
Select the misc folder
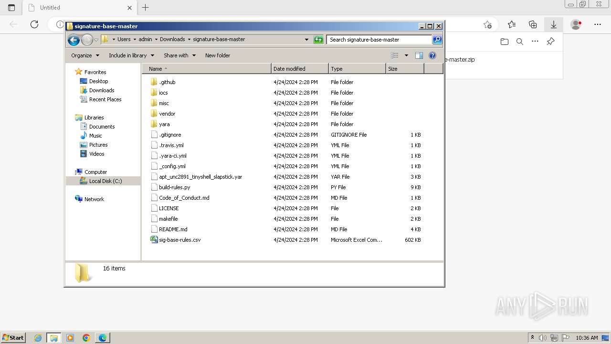[x=164, y=103]
